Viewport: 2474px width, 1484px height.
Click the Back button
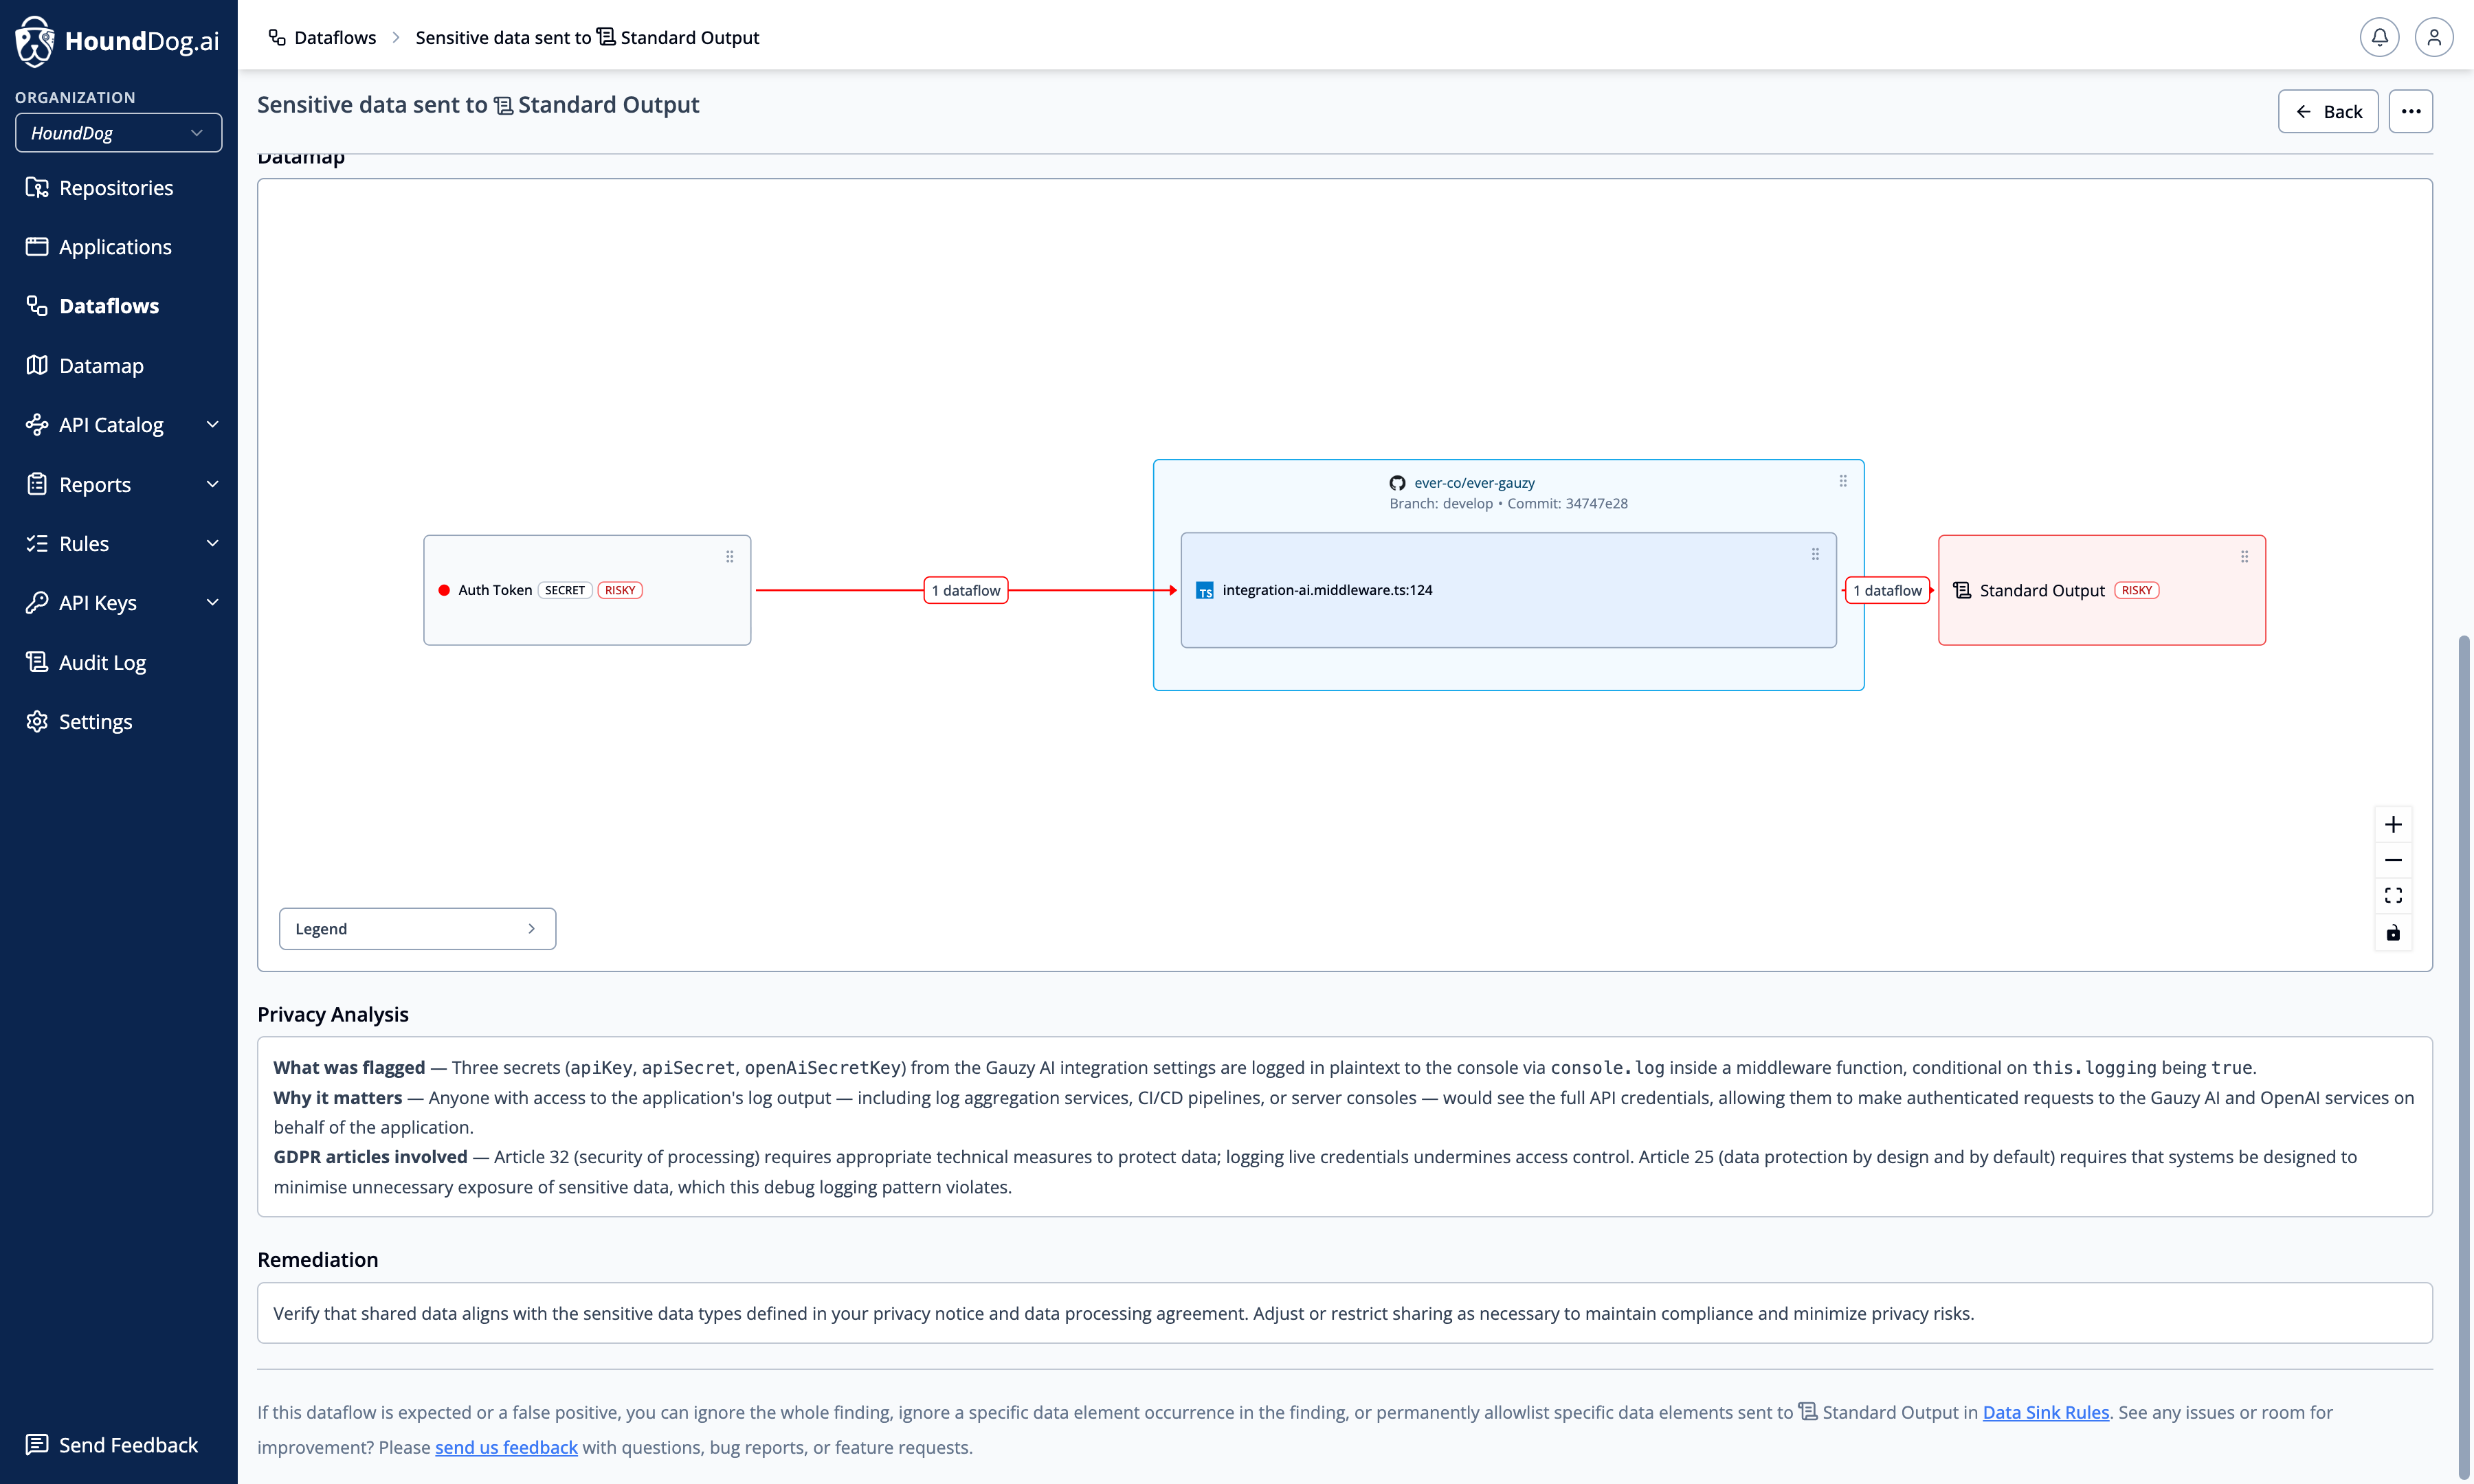pos(2328,111)
